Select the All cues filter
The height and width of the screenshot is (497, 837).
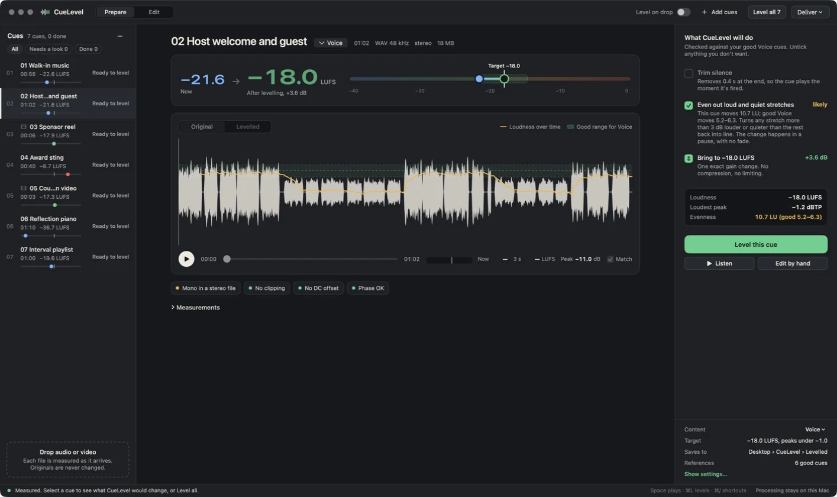click(x=15, y=49)
